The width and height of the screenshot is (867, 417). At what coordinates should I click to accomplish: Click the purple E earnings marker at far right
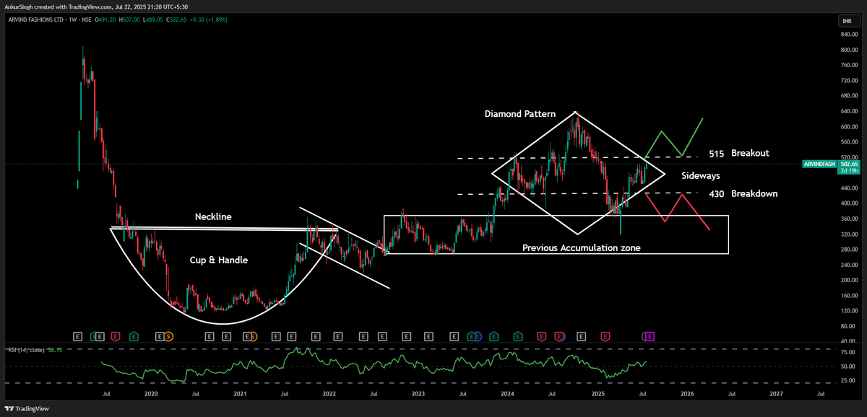click(650, 336)
